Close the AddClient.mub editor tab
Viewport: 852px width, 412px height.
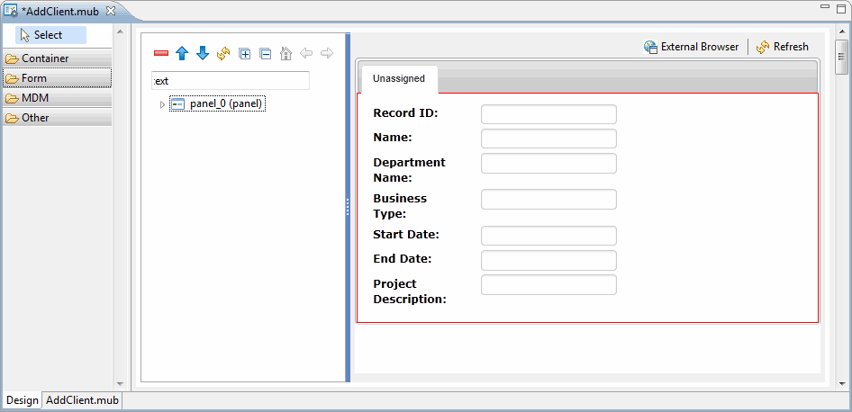(110, 11)
